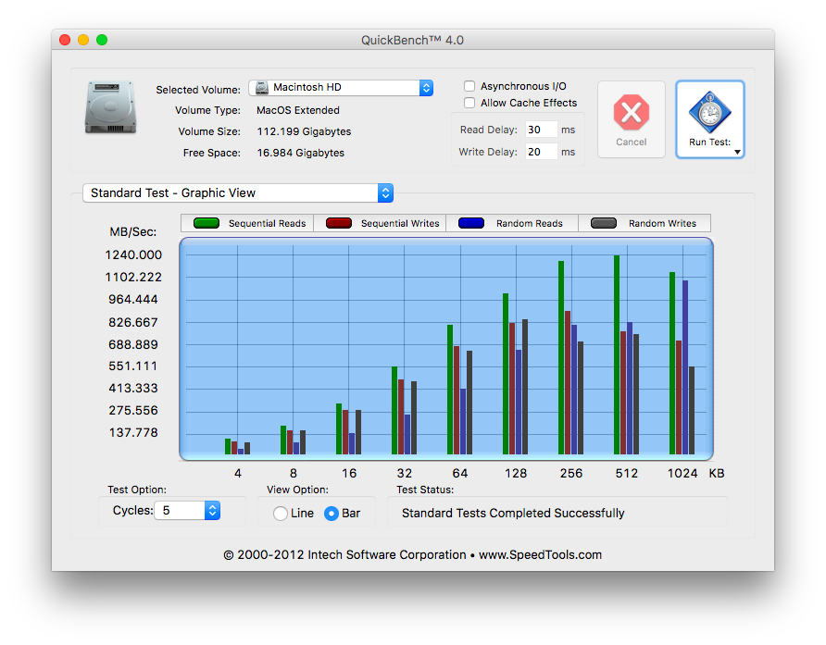Image resolution: width=826 pixels, height=645 pixels.
Task: Click small disk icon in Macintosh HD selector
Action: pos(262,87)
